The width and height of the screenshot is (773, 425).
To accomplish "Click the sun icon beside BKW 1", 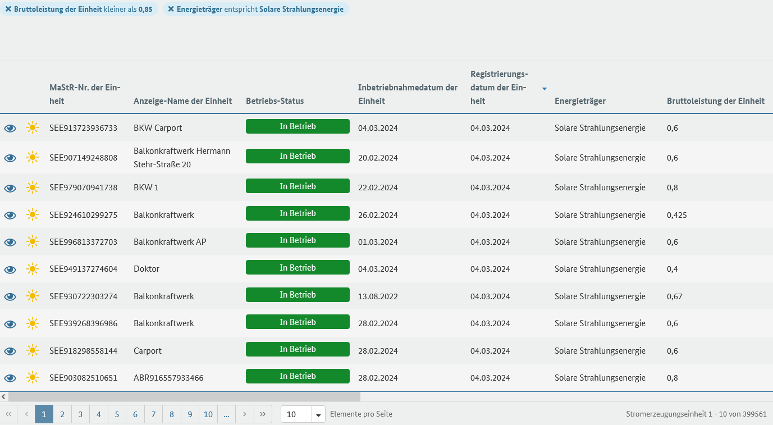I will point(33,187).
